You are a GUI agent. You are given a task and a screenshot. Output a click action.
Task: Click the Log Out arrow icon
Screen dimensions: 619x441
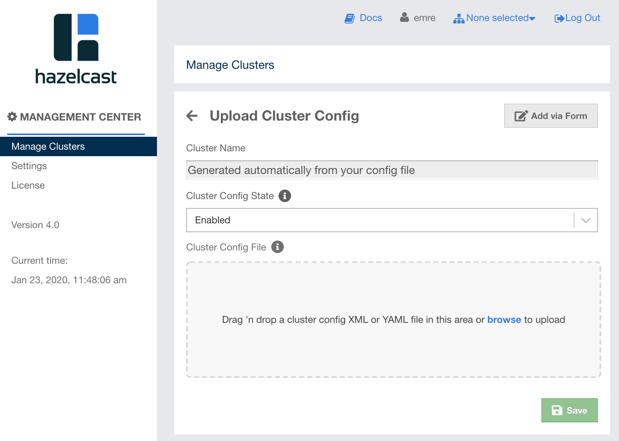point(559,19)
